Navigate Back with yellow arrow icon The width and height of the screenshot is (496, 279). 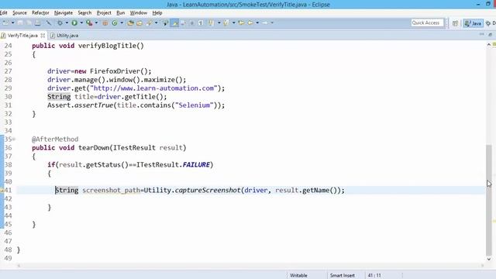(250, 22)
